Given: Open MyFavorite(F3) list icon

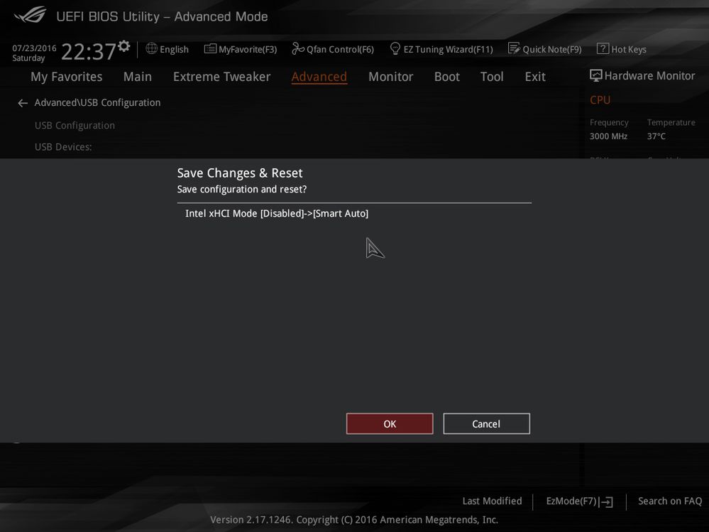Looking at the screenshot, I should click(x=210, y=48).
